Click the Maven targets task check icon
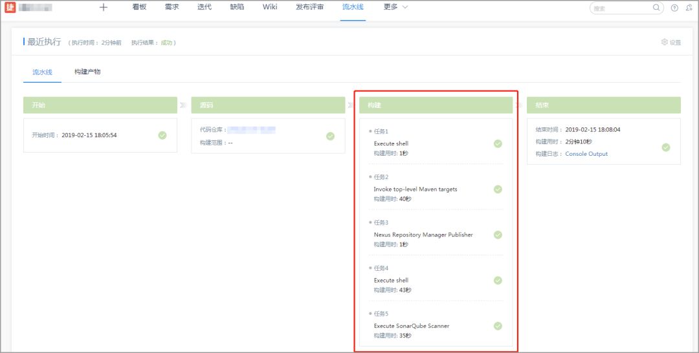Screen dimensions: 699x353 click(x=498, y=189)
